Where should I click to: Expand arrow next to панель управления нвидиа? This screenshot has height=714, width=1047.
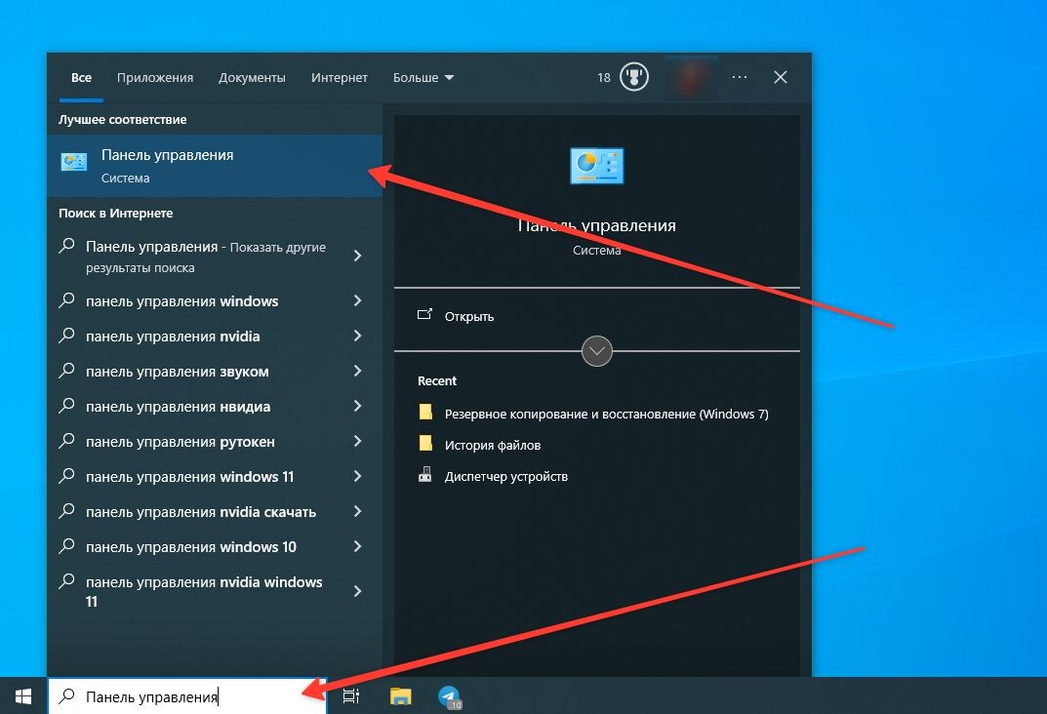pos(357,406)
